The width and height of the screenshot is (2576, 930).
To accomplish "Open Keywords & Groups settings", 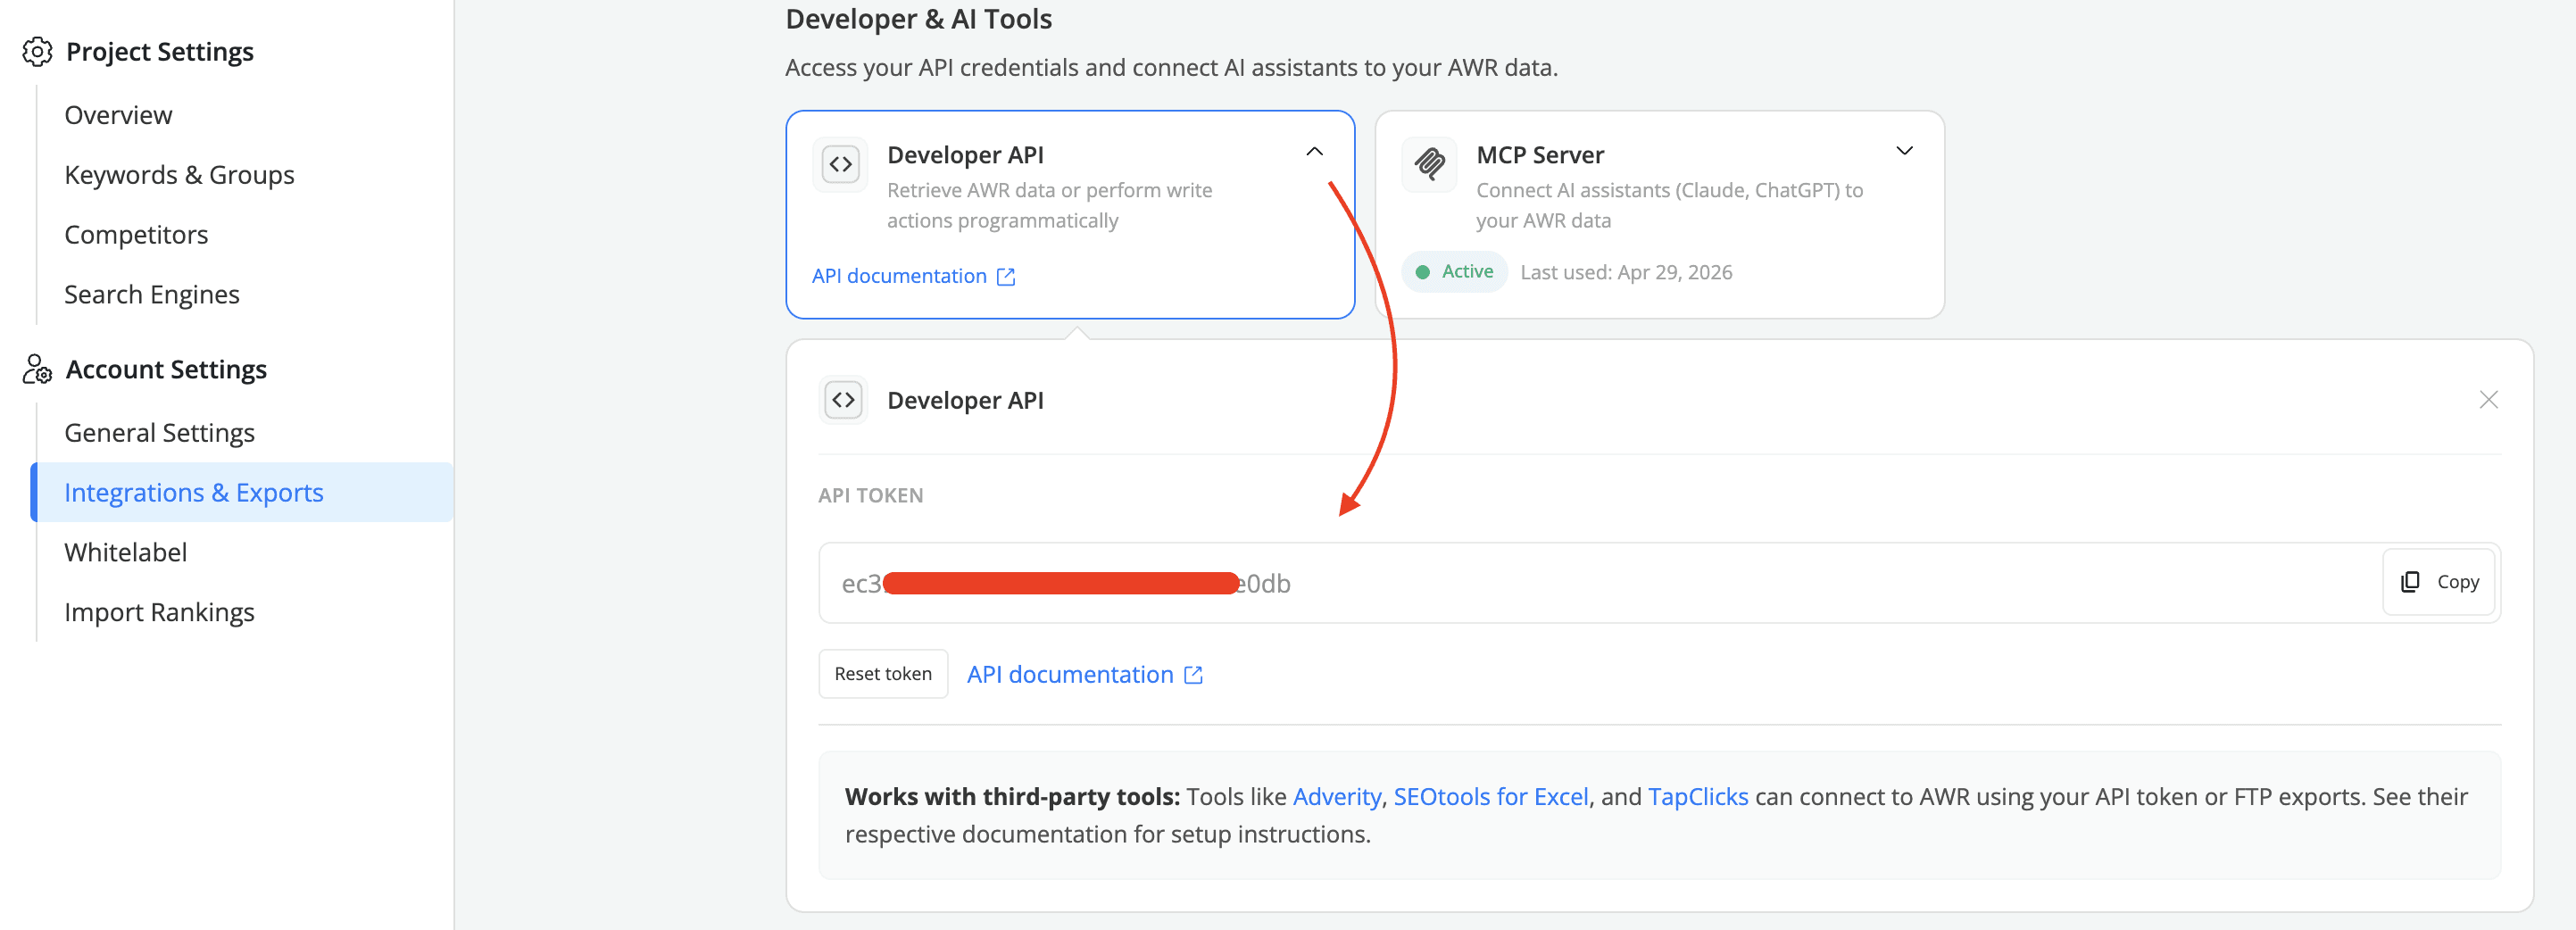I will click(x=179, y=175).
